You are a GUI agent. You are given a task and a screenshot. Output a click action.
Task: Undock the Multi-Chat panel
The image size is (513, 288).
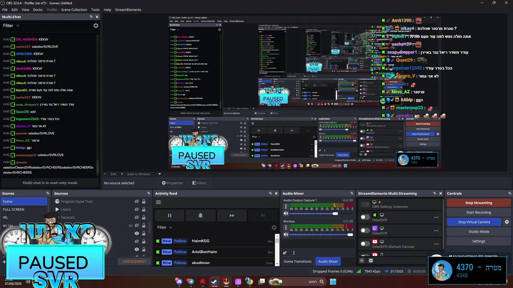91,17
